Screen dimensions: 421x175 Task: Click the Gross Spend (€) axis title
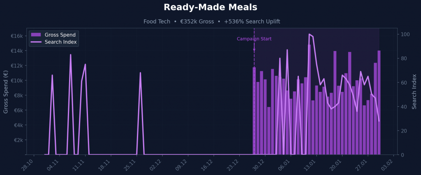click(6, 91)
